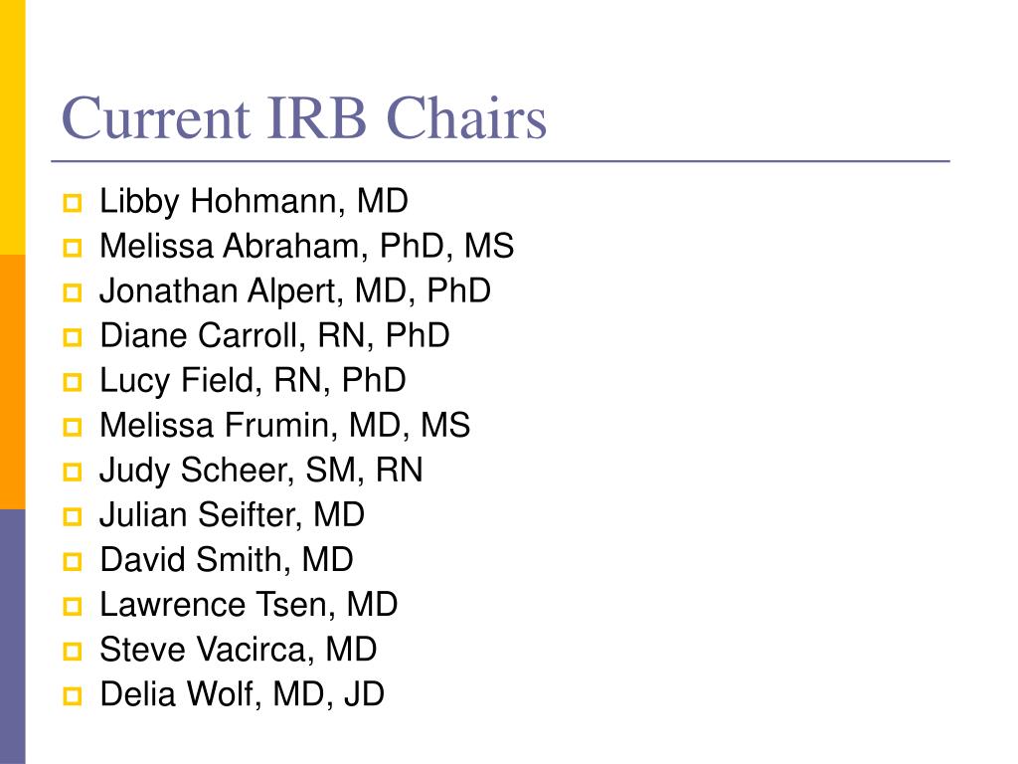The width and height of the screenshot is (1018, 764).
Task: Click the bullet beside Delia Wolf
Action: point(73,697)
